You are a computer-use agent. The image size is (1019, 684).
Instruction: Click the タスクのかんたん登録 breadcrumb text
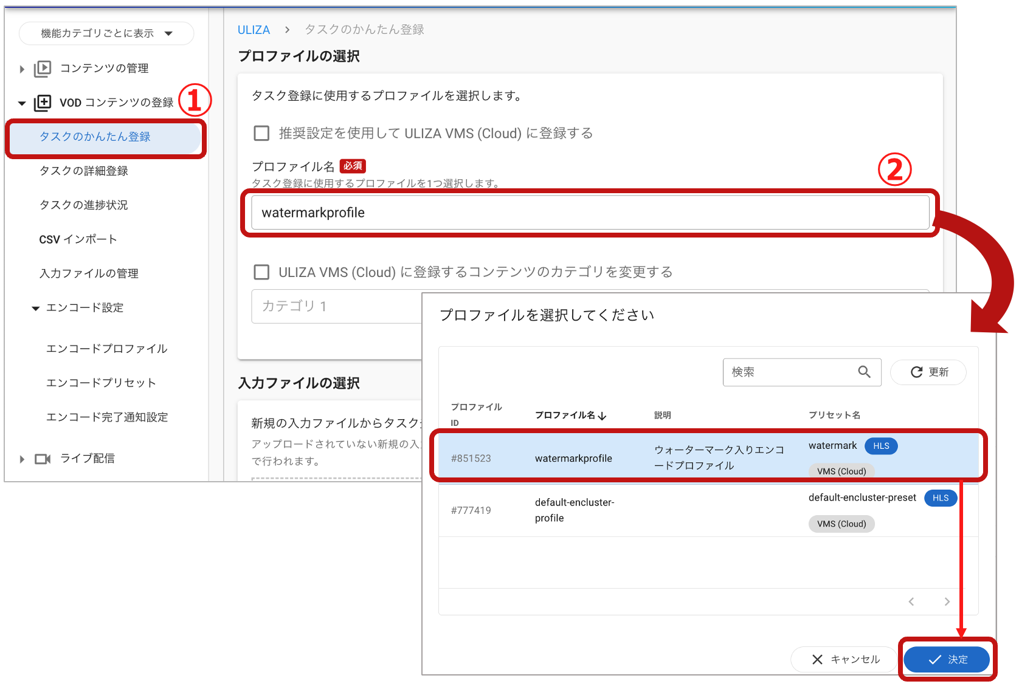pos(364,30)
